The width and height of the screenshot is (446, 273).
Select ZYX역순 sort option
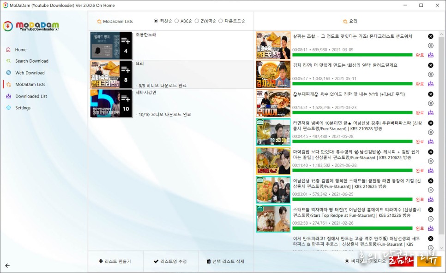[205, 21]
